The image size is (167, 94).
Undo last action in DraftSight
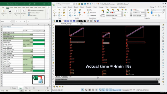tap(91, 4)
